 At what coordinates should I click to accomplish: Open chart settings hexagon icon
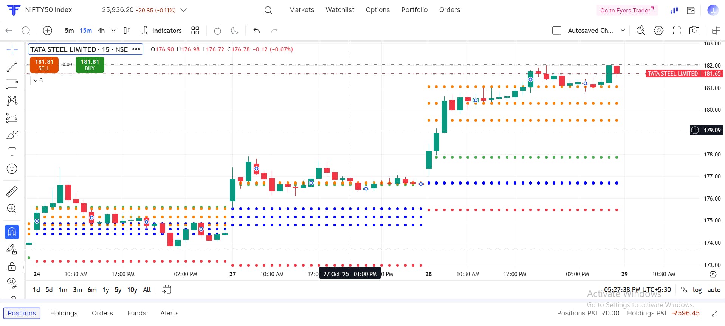click(658, 31)
